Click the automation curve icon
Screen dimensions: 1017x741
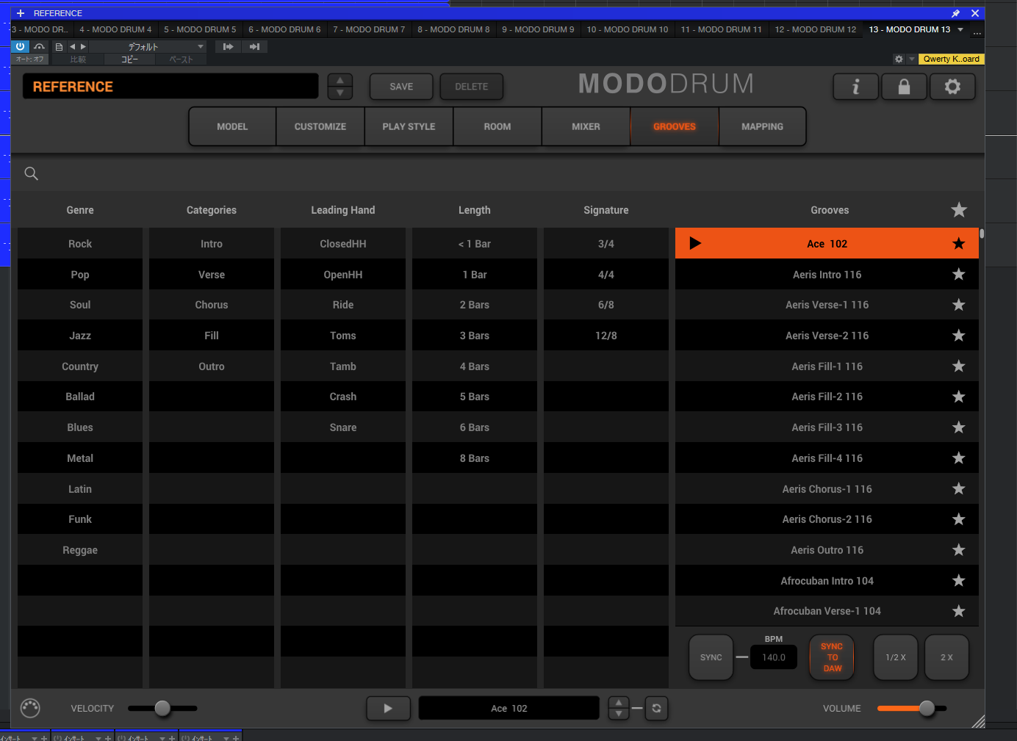click(40, 46)
